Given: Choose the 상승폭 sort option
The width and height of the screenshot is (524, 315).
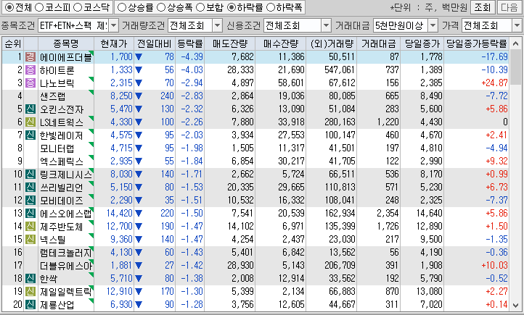Looking at the screenshot, I should click(161, 7).
